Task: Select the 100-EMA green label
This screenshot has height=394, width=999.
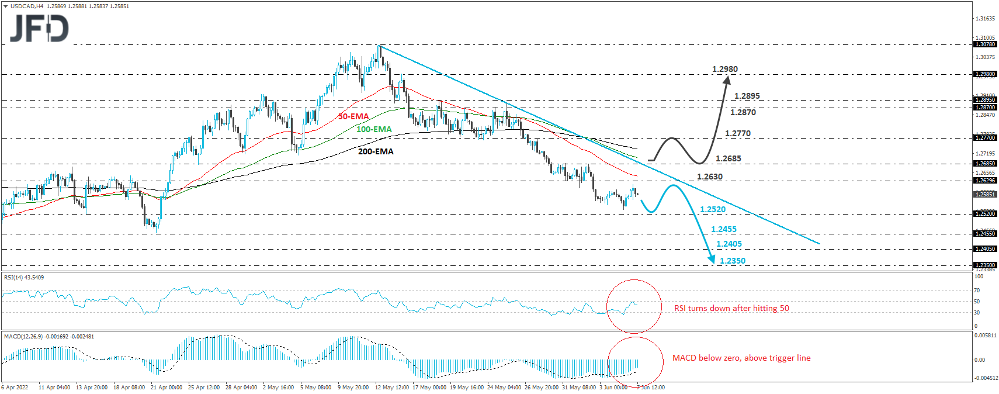Action: pyautogui.click(x=374, y=129)
